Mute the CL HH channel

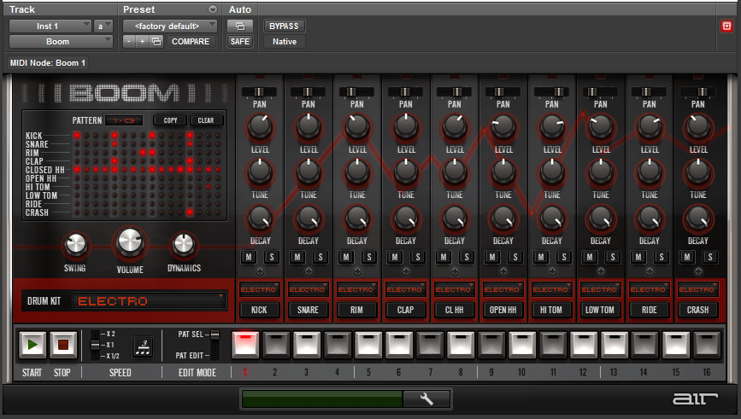click(444, 257)
